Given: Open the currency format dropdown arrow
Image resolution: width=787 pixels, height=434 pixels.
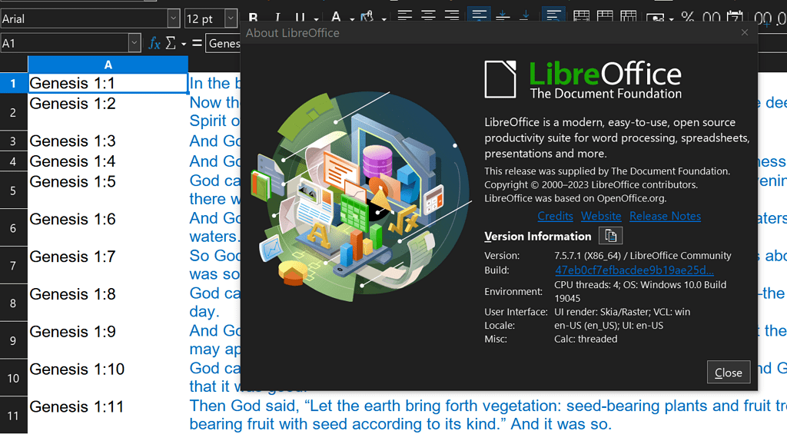Looking at the screenshot, I should (x=671, y=19).
